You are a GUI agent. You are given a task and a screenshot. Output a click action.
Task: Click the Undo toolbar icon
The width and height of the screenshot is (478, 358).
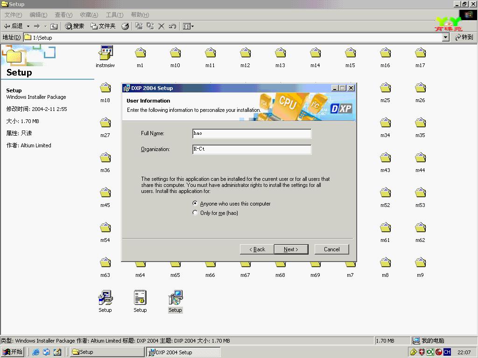(x=172, y=26)
